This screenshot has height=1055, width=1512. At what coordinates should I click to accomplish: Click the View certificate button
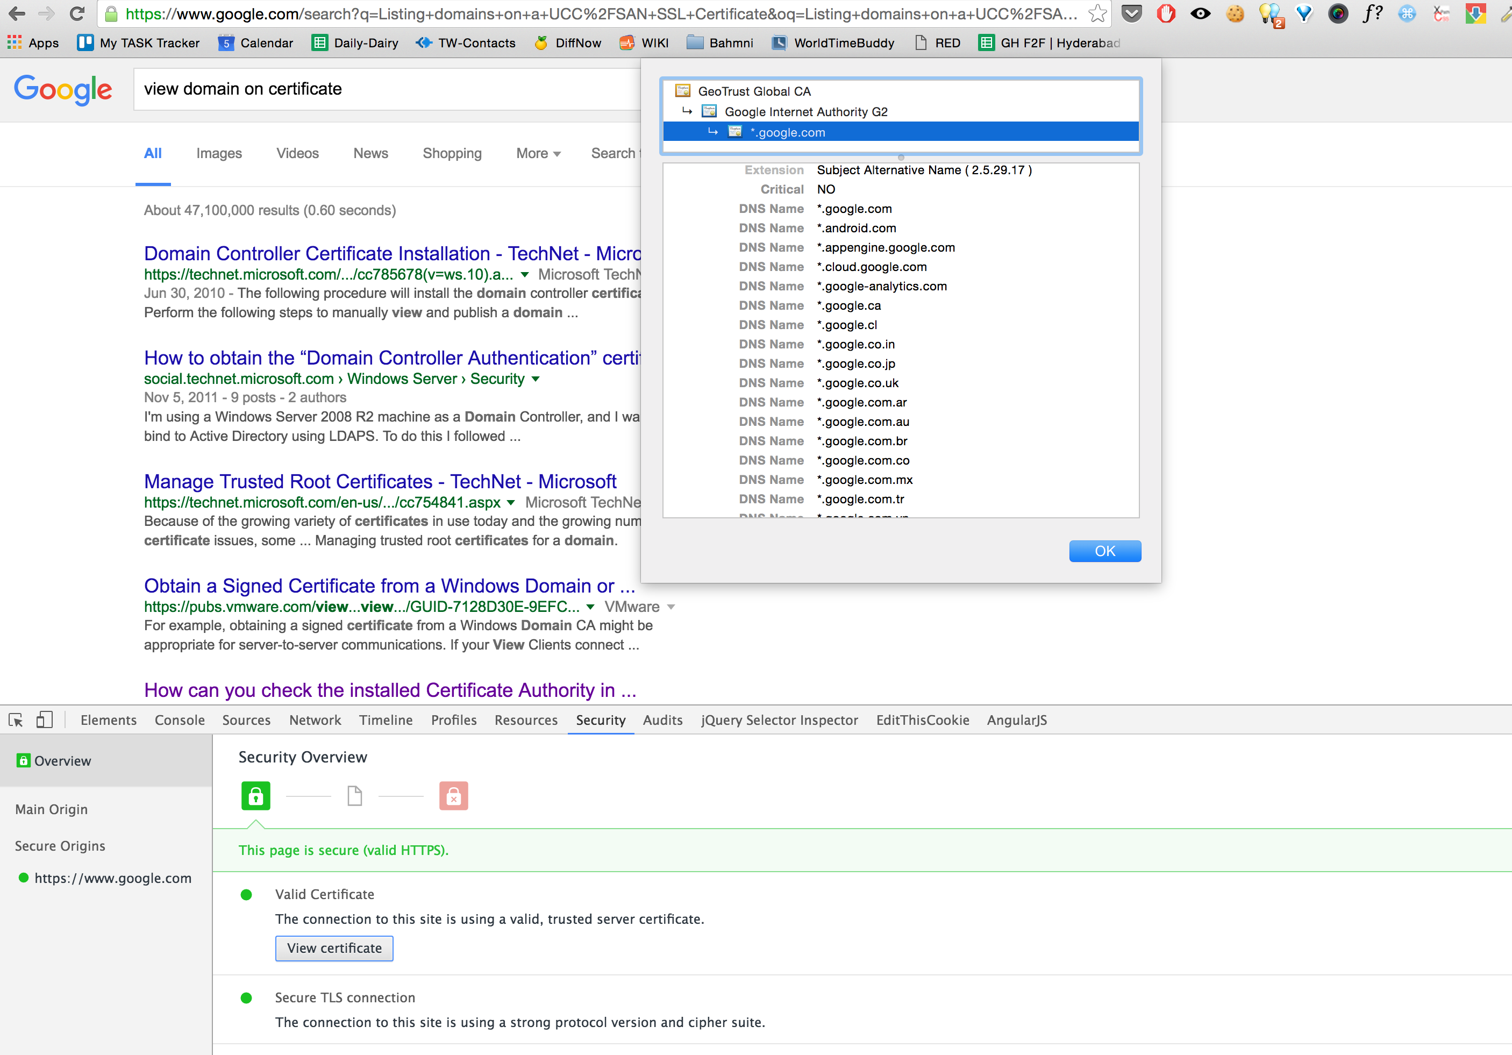tap(334, 947)
